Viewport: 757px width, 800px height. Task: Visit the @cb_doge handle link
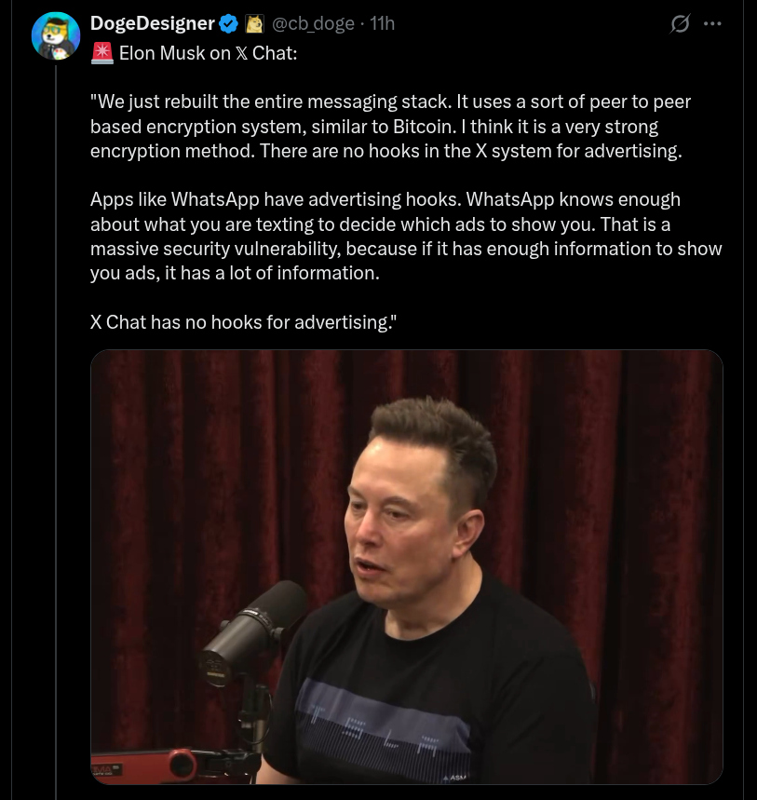(x=313, y=23)
